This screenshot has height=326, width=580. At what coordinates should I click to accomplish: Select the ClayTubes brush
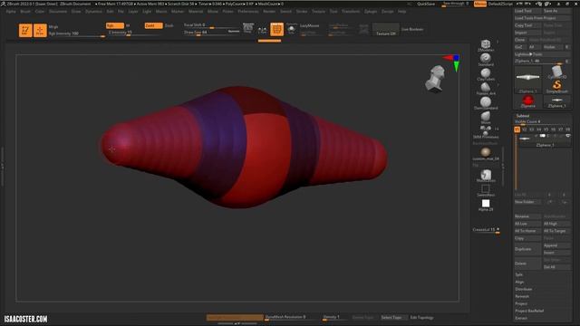[x=486, y=74]
